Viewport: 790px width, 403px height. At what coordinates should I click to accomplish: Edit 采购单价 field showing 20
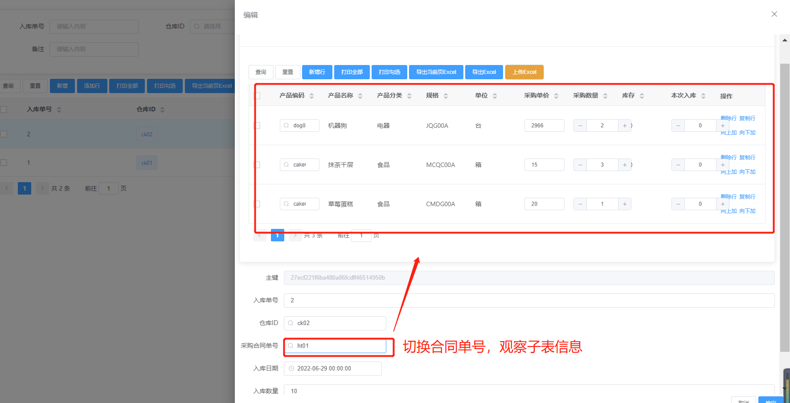[x=544, y=204]
